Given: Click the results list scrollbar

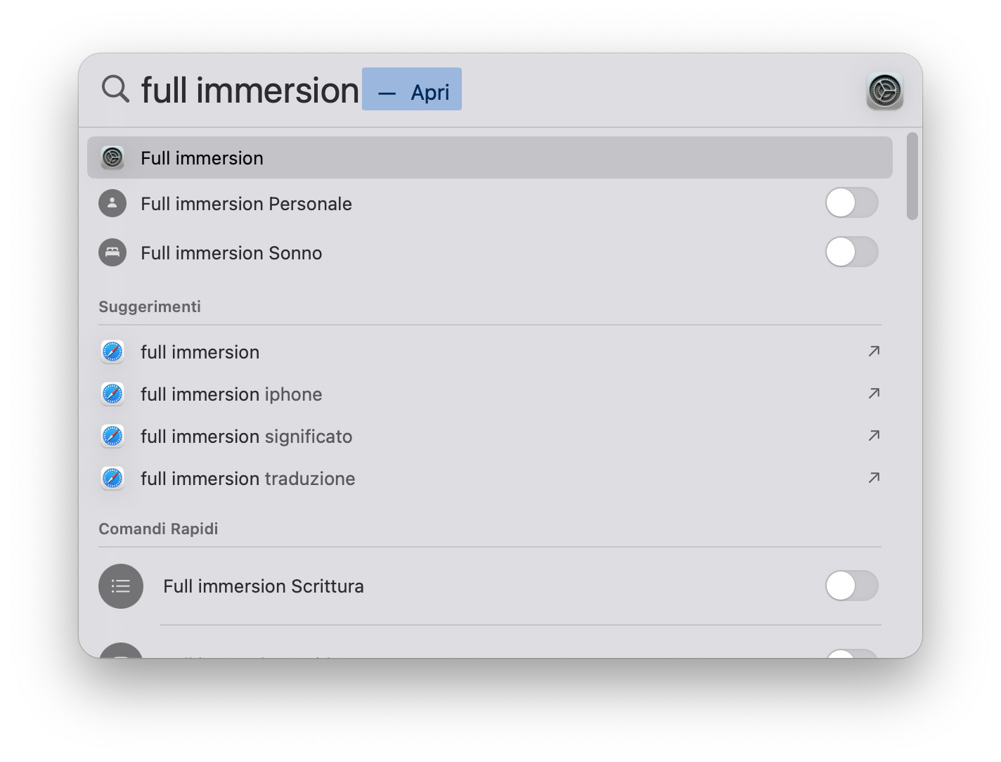Looking at the screenshot, I should [912, 177].
